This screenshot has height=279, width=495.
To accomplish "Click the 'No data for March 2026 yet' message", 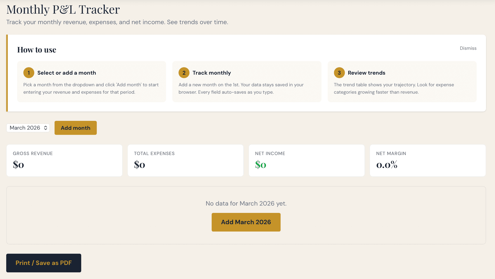I will (x=246, y=203).
